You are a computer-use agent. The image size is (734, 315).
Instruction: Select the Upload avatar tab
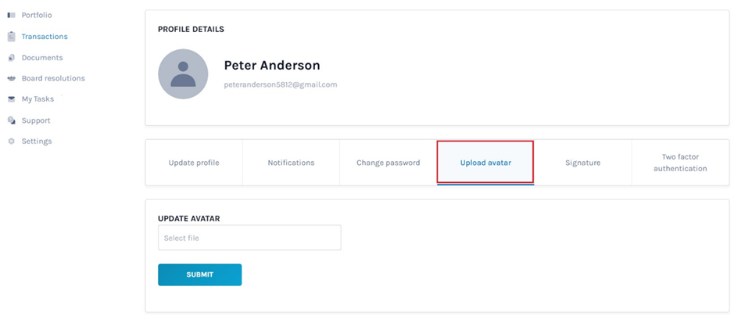click(485, 163)
